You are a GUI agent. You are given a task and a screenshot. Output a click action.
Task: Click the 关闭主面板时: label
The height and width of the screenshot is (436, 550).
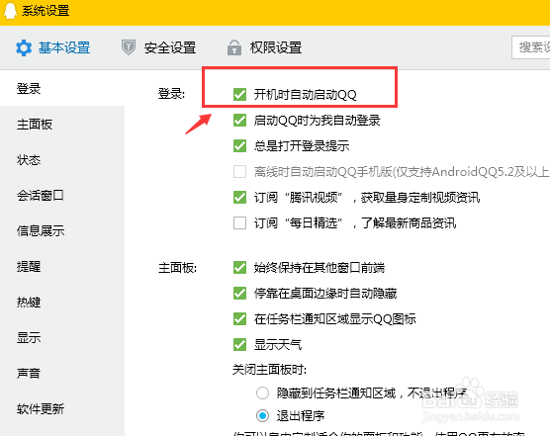click(269, 370)
